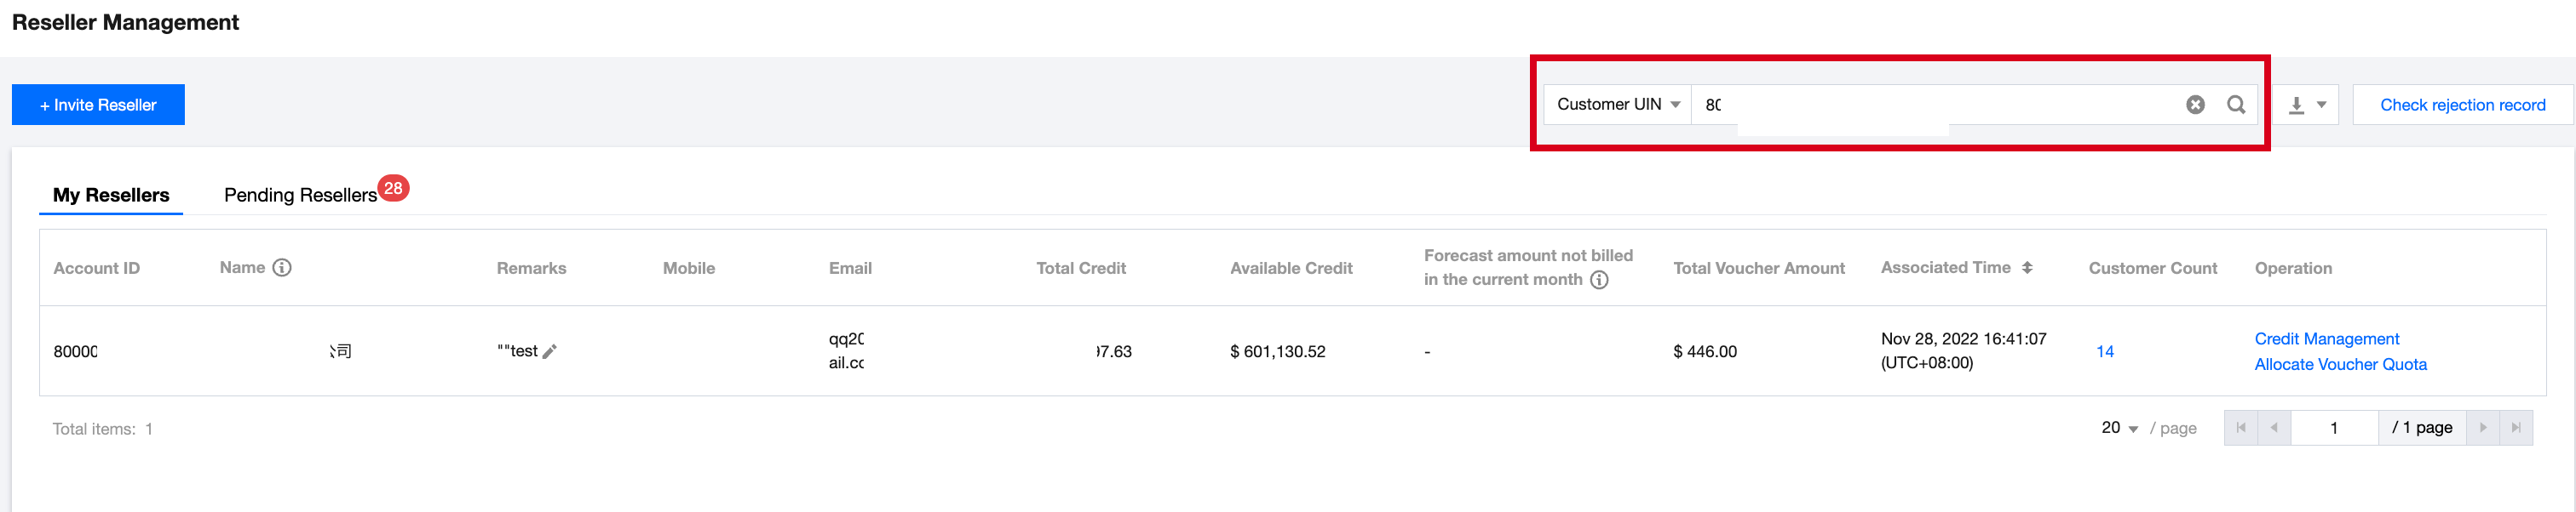Viewport: 2576px width, 512px height.
Task: Click the Invite Reseller button
Action: pos(98,105)
